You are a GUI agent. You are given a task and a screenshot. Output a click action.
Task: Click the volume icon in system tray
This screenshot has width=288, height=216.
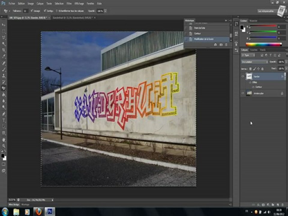(x=269, y=212)
